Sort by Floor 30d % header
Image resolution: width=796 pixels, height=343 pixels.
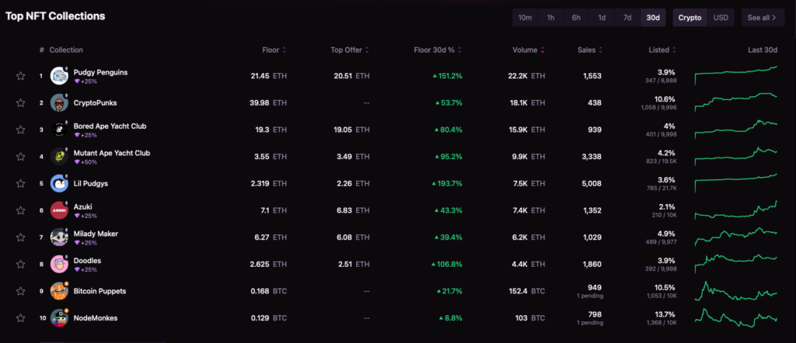438,50
